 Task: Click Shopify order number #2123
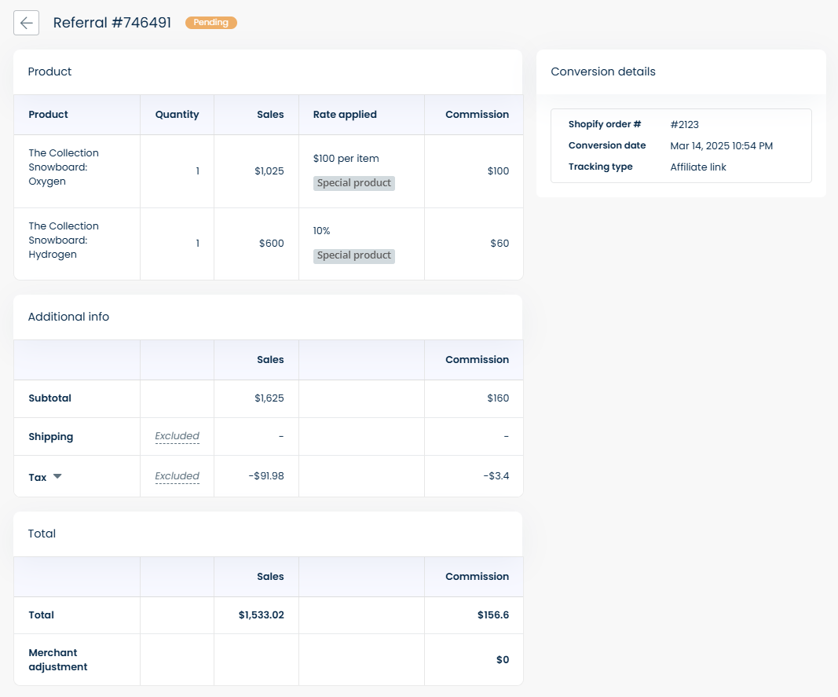[684, 125]
